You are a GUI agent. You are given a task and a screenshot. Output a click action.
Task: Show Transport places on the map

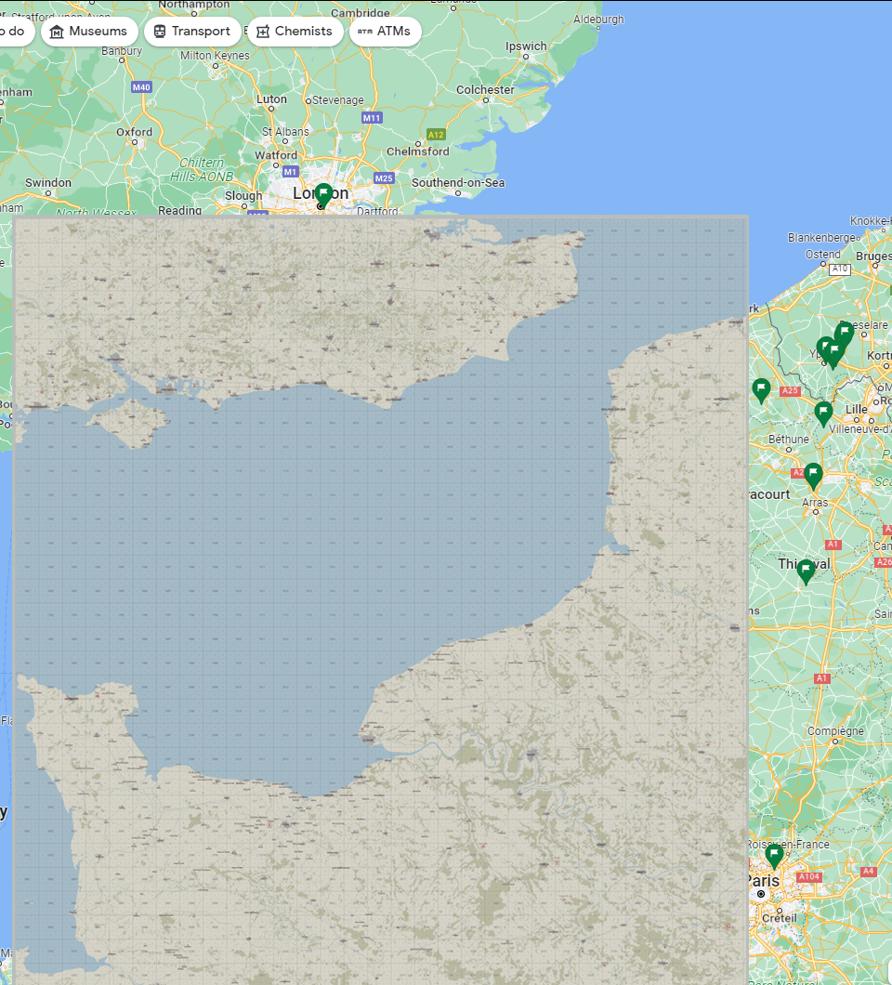pyautogui.click(x=192, y=32)
